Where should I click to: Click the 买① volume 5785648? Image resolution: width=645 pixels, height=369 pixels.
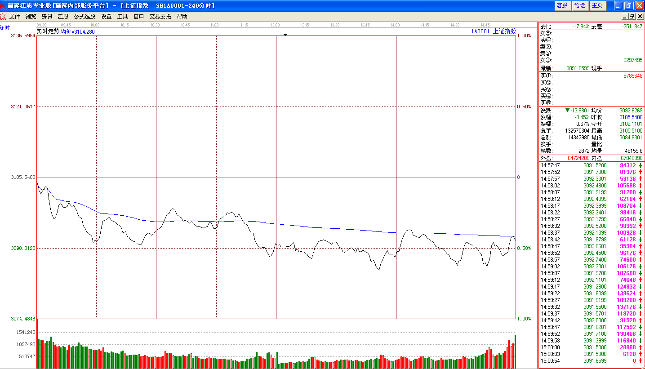[633, 76]
